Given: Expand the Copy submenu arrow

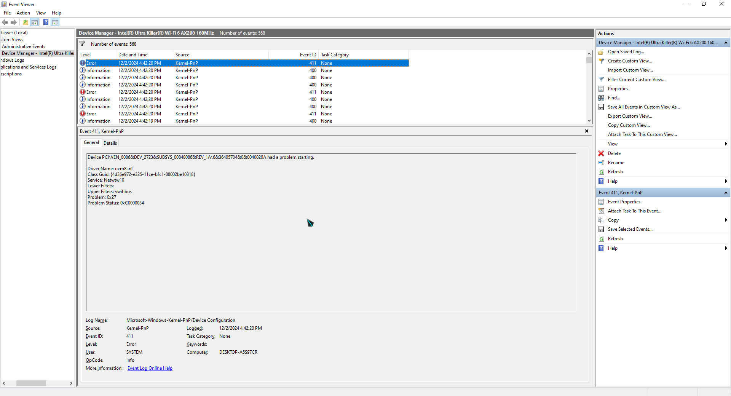Looking at the screenshot, I should (x=726, y=220).
